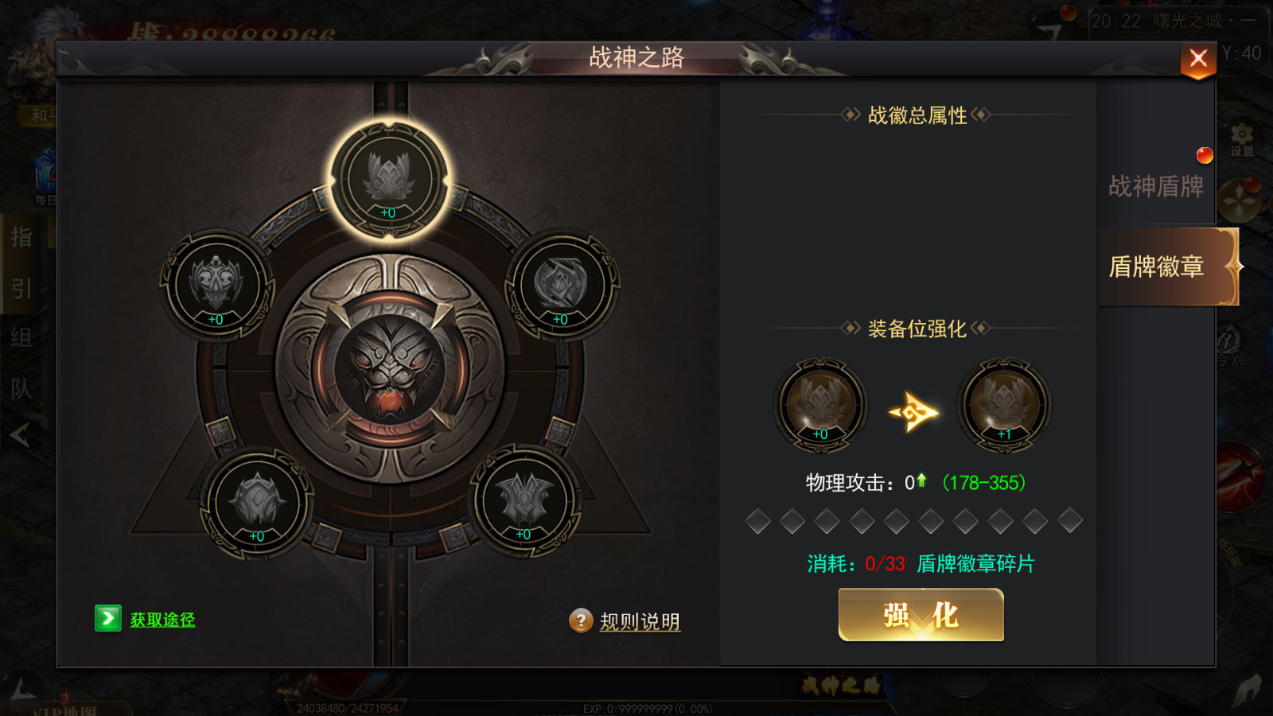Image resolution: width=1273 pixels, height=716 pixels.
Task: Open the 设置 settings gear
Action: [1242, 139]
